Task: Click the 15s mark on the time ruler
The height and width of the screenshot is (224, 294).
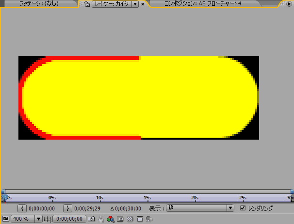Action: [147, 198]
